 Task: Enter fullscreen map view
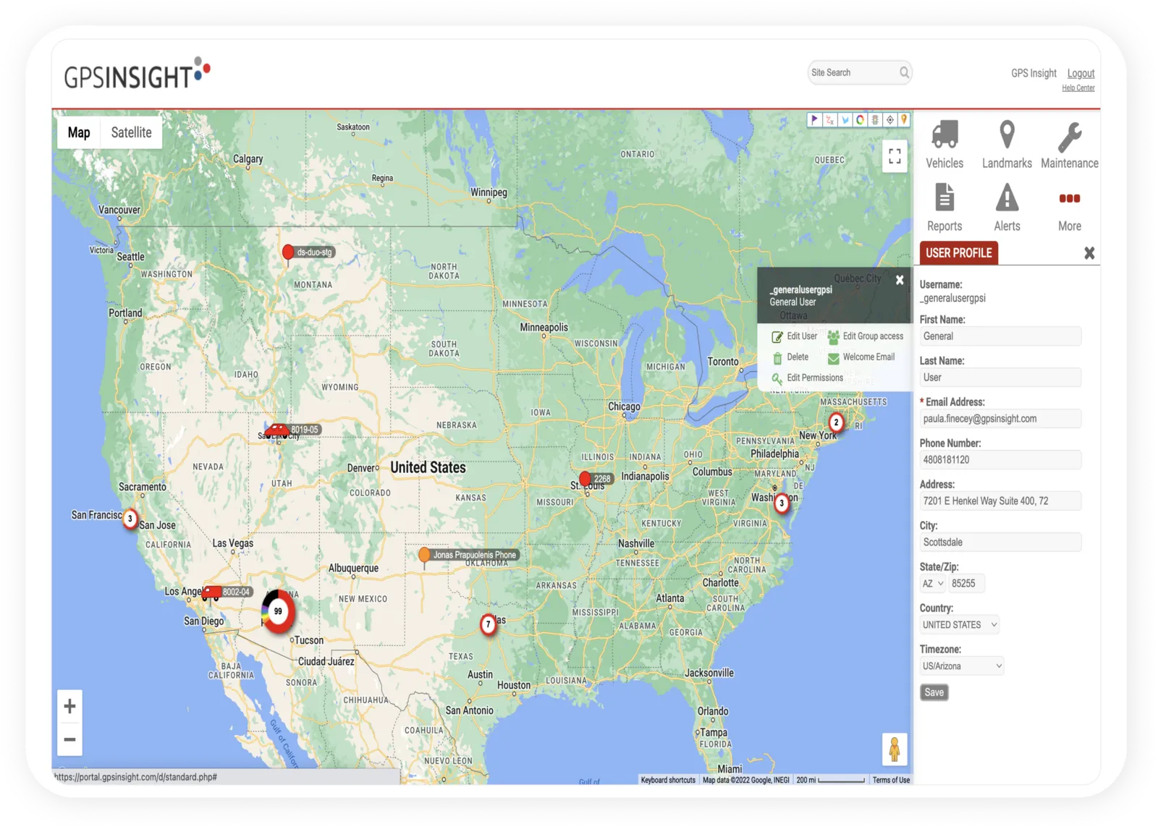pos(895,156)
